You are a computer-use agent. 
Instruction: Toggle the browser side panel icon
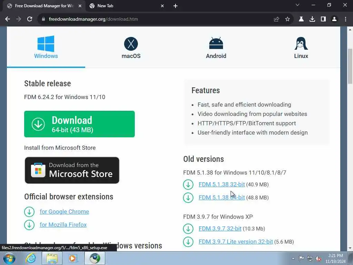[x=323, y=19]
